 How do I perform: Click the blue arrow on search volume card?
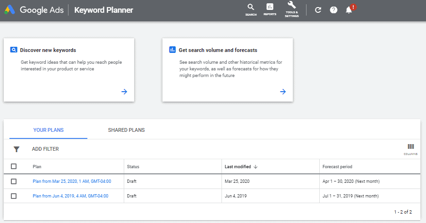pos(283,92)
